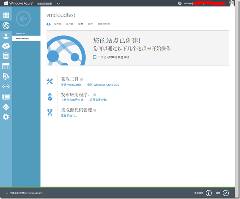Open the SQL Databases DB icon
Image resolution: width=240 pixels, height=199 pixels.
coord(6,56)
